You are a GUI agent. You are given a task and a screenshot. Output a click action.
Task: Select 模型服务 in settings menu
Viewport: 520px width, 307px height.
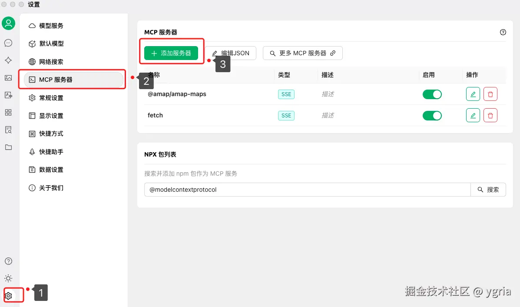[51, 26]
